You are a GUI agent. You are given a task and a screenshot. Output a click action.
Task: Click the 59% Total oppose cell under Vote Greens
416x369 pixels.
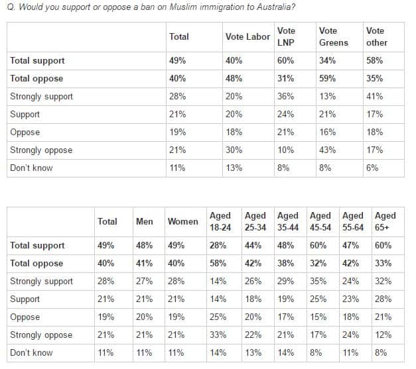[328, 79]
